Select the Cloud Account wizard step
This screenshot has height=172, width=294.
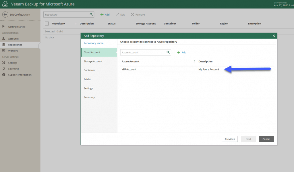click(99, 52)
